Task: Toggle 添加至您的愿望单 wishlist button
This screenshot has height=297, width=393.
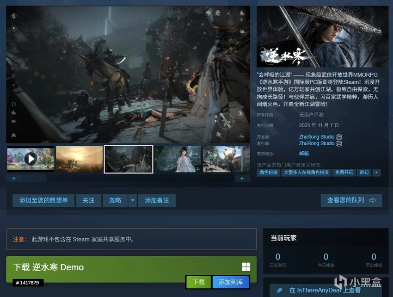Action: [43, 200]
